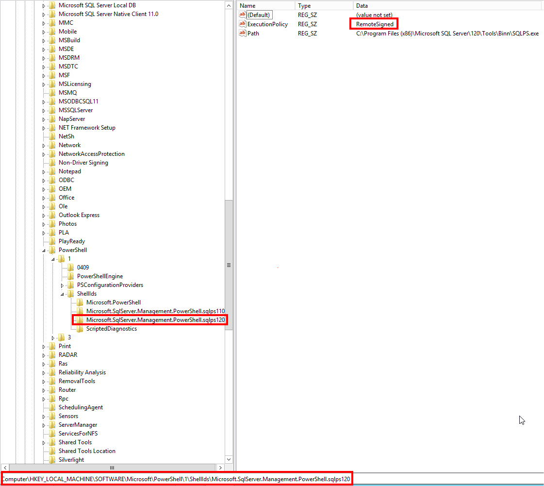The height and width of the screenshot is (486, 544).
Task: Click the tree's vertical scrollbar up arrow
Action: (x=229, y=5)
